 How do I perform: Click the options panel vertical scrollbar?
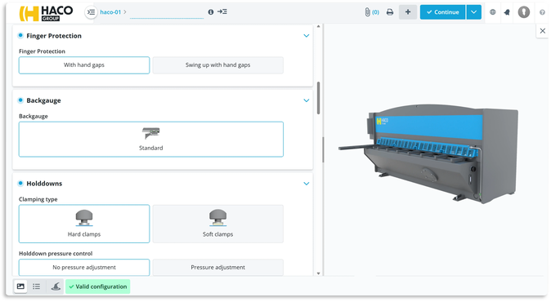coord(318,98)
